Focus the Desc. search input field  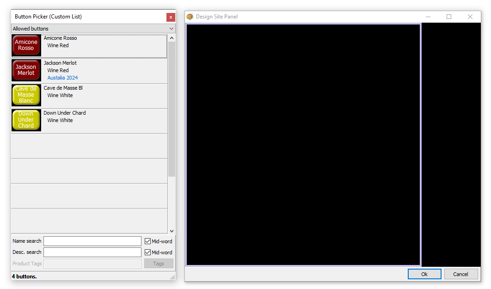pyautogui.click(x=92, y=252)
